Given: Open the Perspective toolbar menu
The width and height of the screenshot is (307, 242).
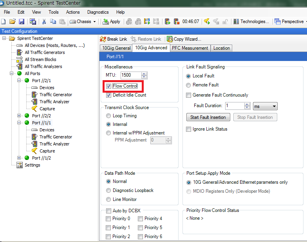Looking at the screenshot, I should click(290, 22).
